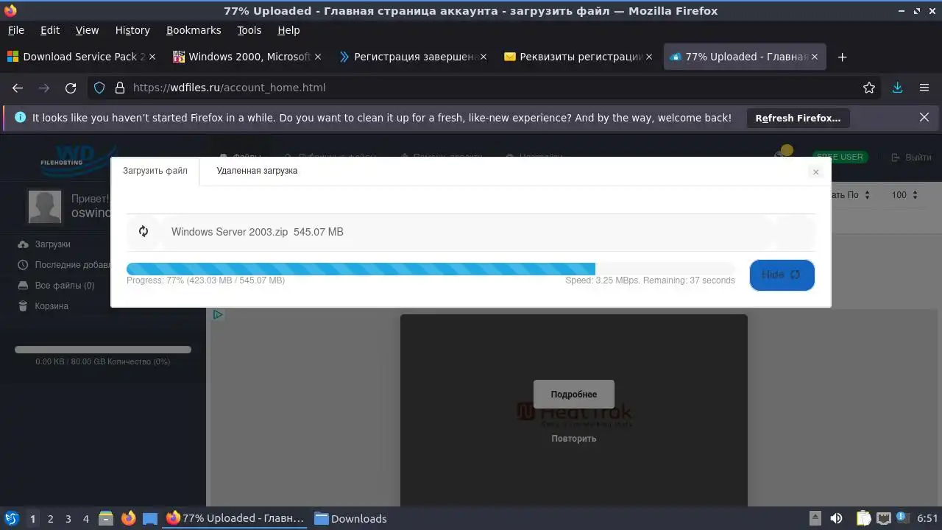Switch to workspace 4
Image resolution: width=942 pixels, height=530 pixels.
pos(85,519)
